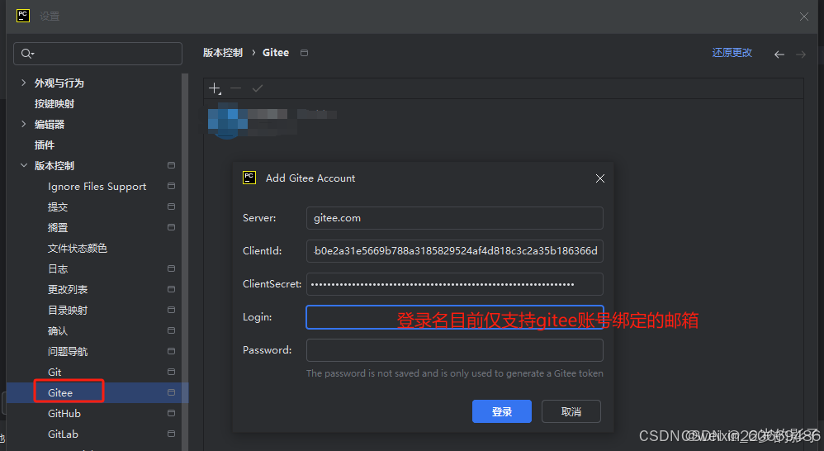Viewport: 824px width, 451px height.
Task: Click the project icon next to GitHub
Action: pyautogui.click(x=171, y=413)
